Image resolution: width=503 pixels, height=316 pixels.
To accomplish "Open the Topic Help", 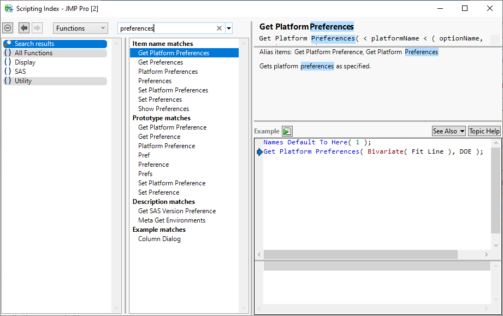I will pos(484,131).
